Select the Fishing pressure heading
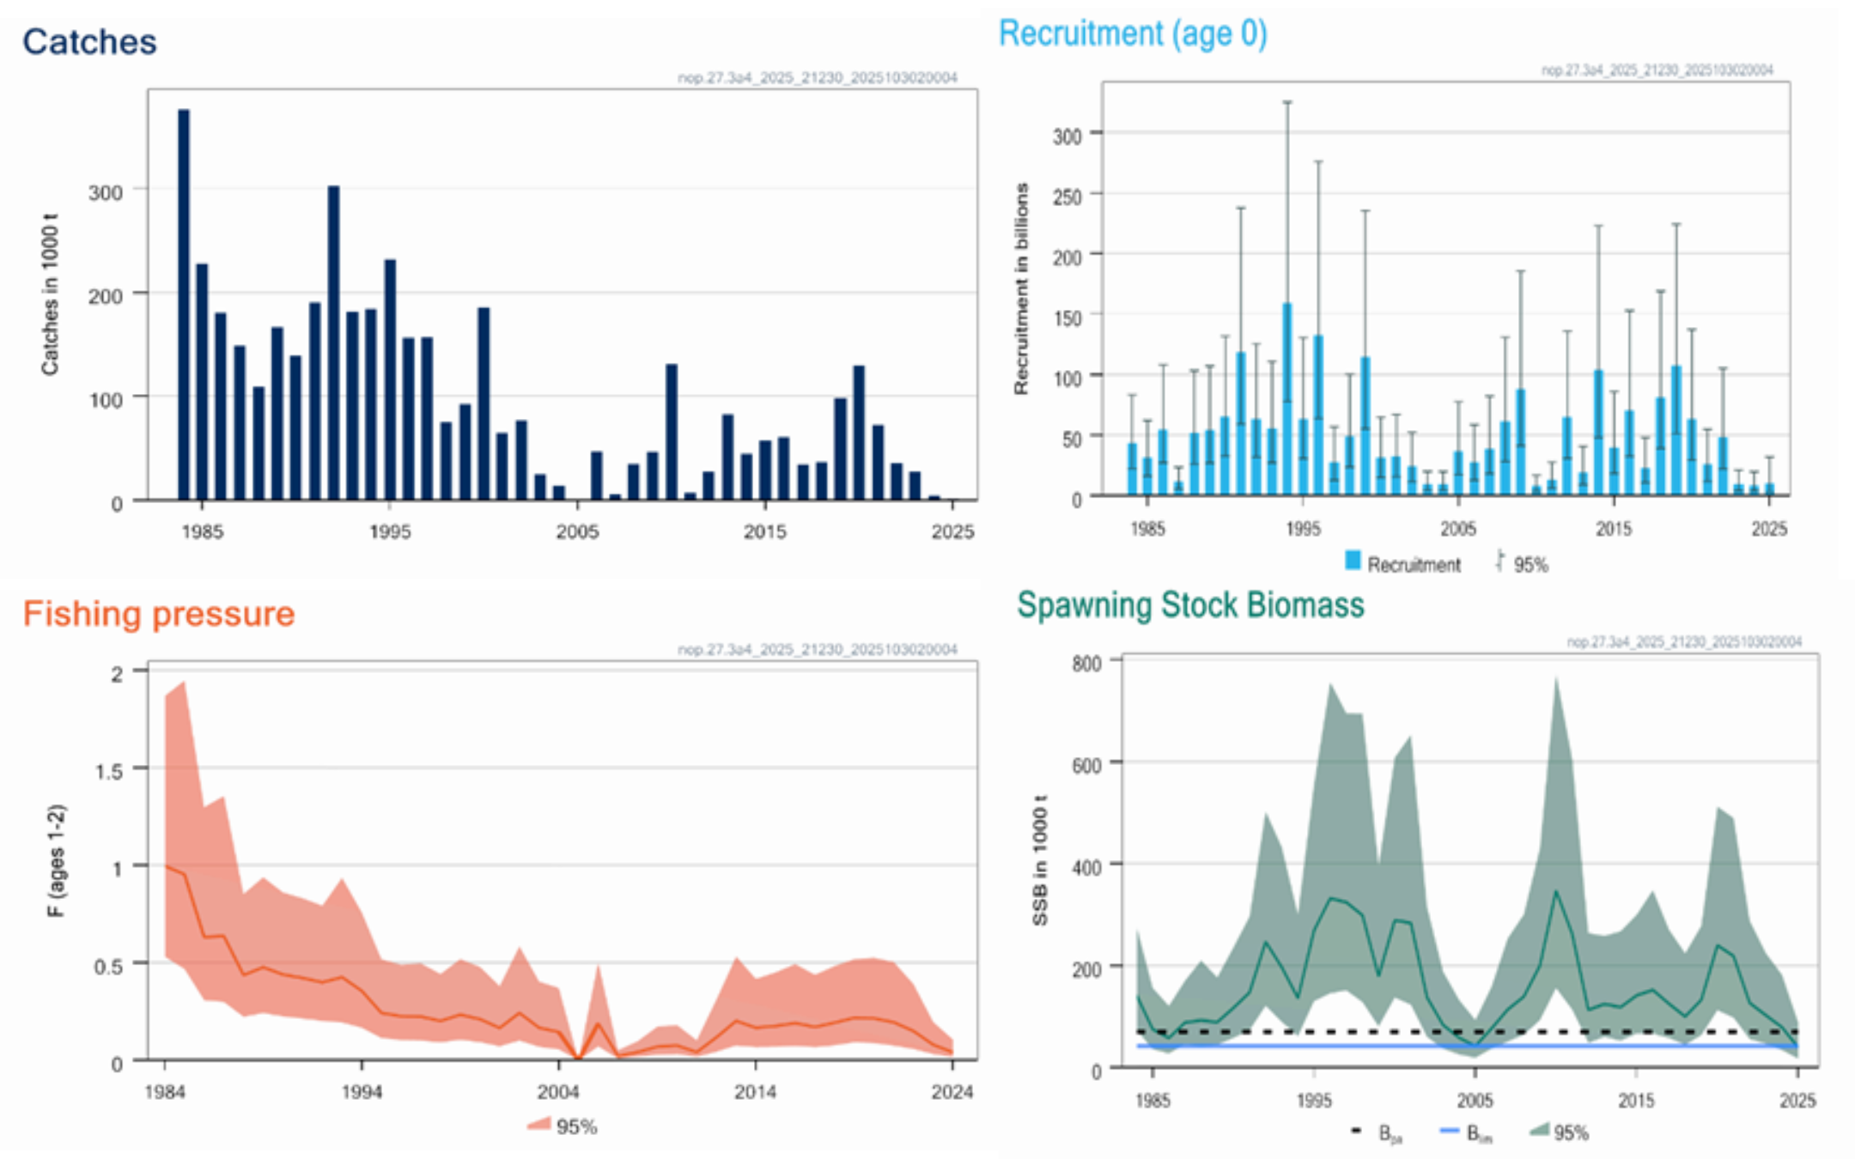1855x1159 pixels. (x=159, y=614)
